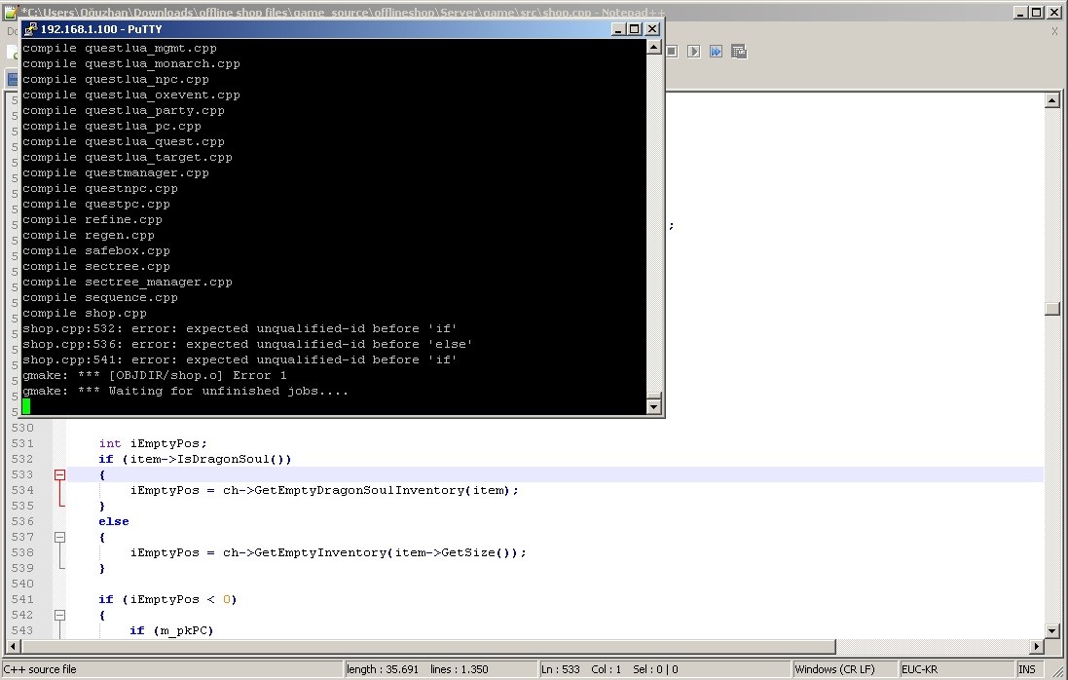Click line number 540 in margin
The image size is (1068, 680).
pyautogui.click(x=21, y=584)
